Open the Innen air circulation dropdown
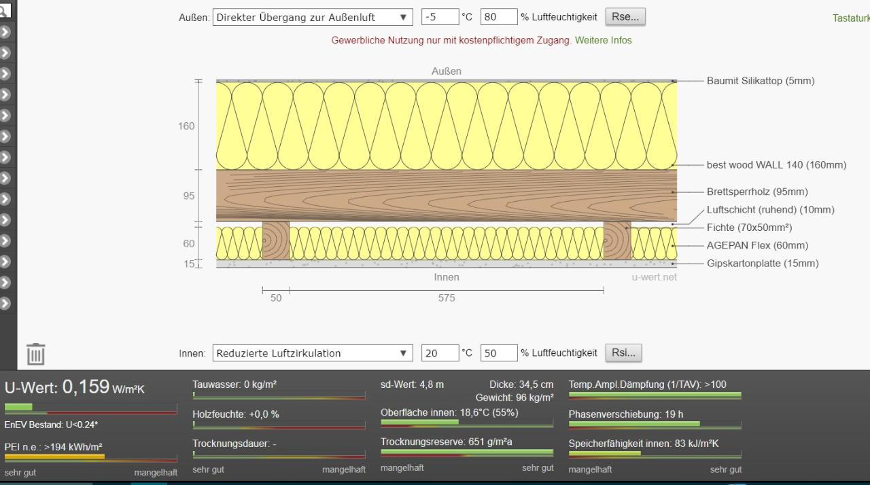The height and width of the screenshot is (485, 870). click(x=313, y=353)
